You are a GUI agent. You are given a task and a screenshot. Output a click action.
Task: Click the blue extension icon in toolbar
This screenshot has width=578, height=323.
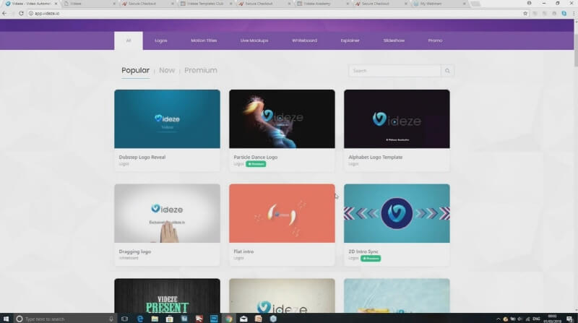564,13
